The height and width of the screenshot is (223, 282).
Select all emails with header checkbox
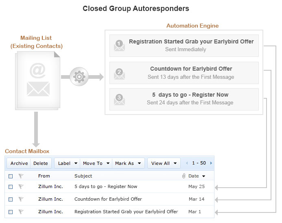point(11,176)
